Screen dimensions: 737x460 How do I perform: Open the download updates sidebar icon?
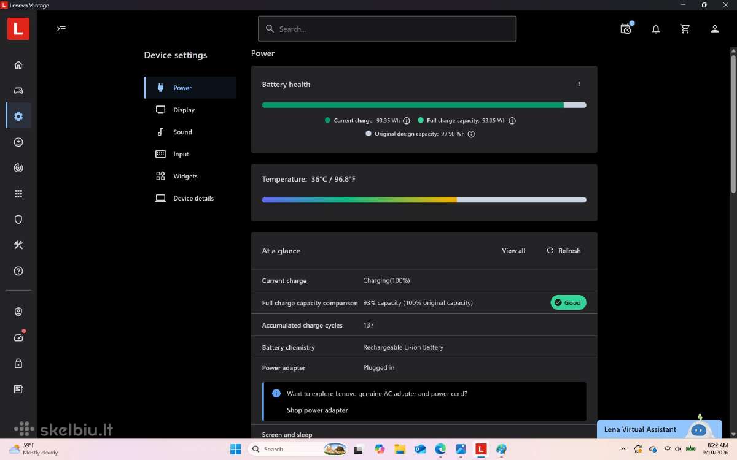[x=18, y=142]
